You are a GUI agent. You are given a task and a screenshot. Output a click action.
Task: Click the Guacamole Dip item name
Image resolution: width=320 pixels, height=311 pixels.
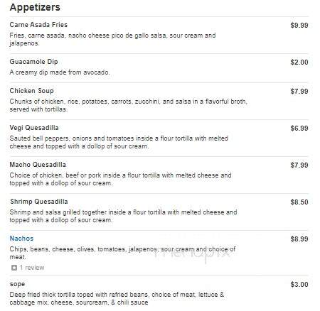click(33, 62)
